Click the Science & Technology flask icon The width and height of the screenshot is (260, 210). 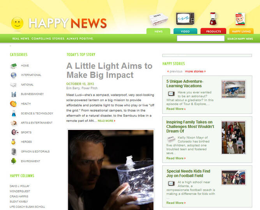[x=14, y=113]
